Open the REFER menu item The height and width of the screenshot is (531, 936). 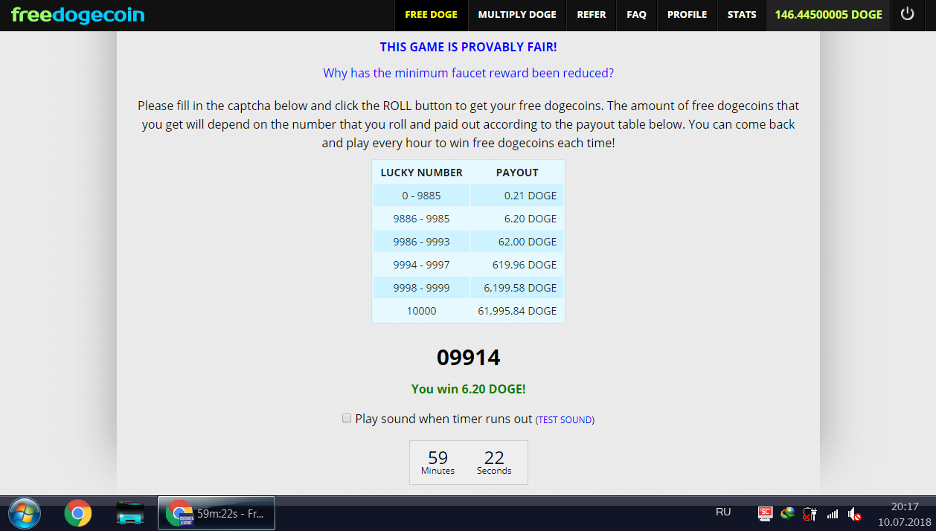[592, 15]
